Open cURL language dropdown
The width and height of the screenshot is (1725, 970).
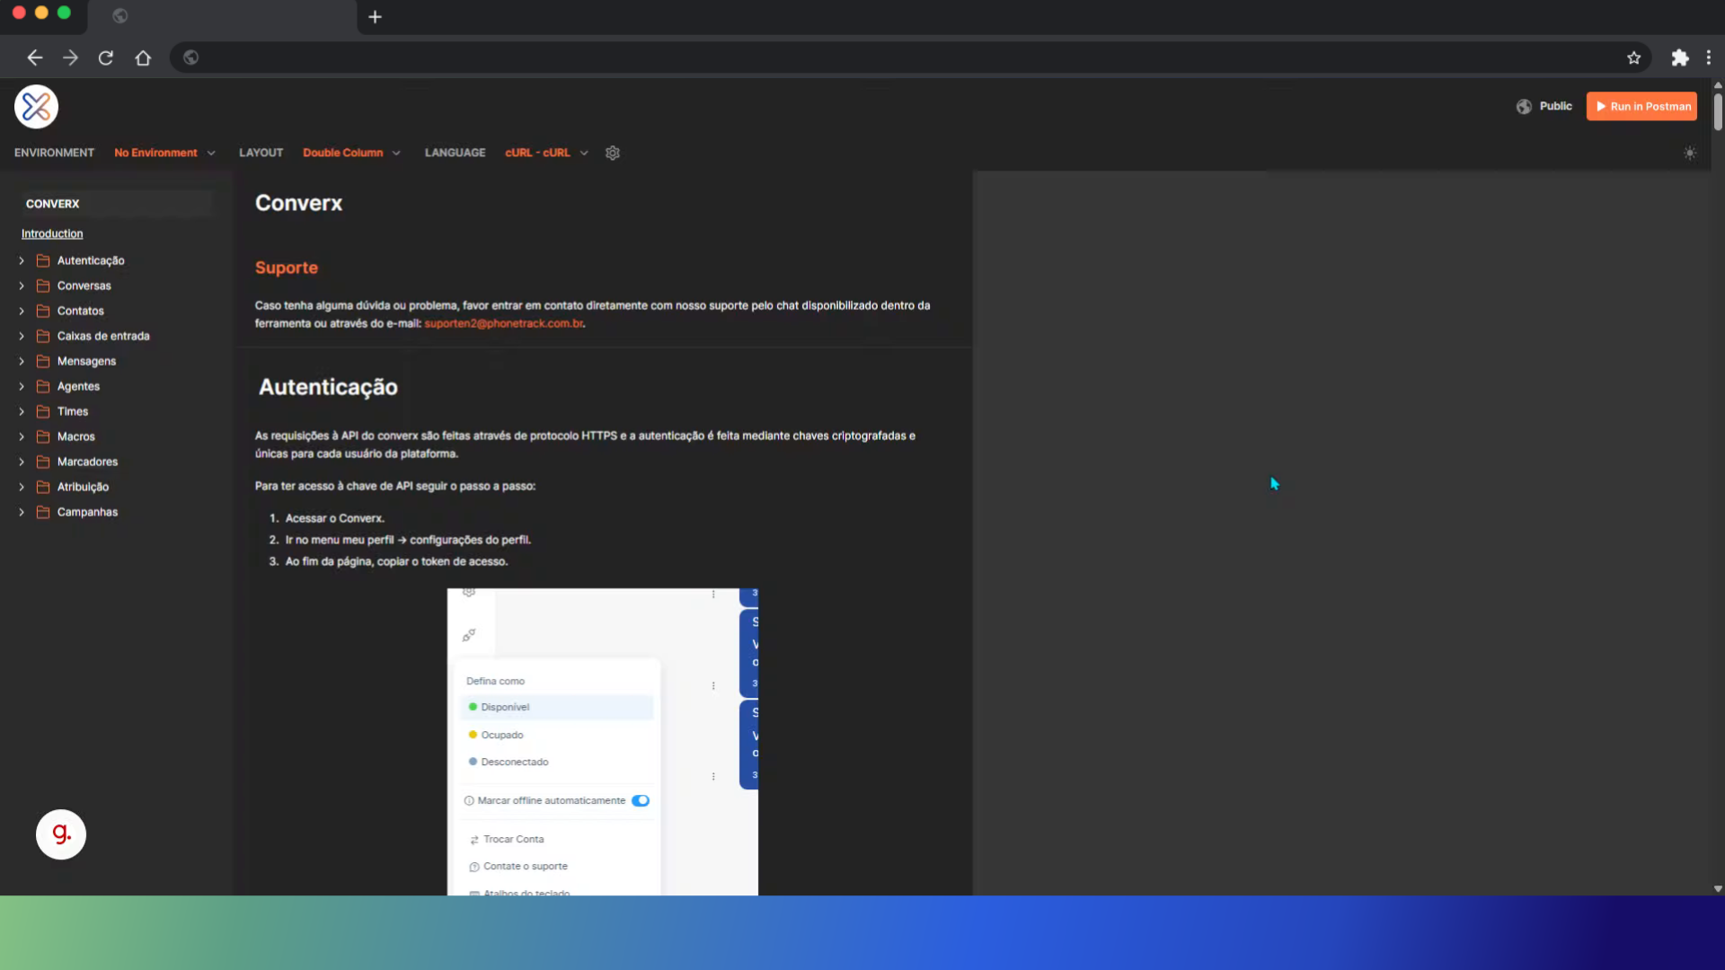546,153
